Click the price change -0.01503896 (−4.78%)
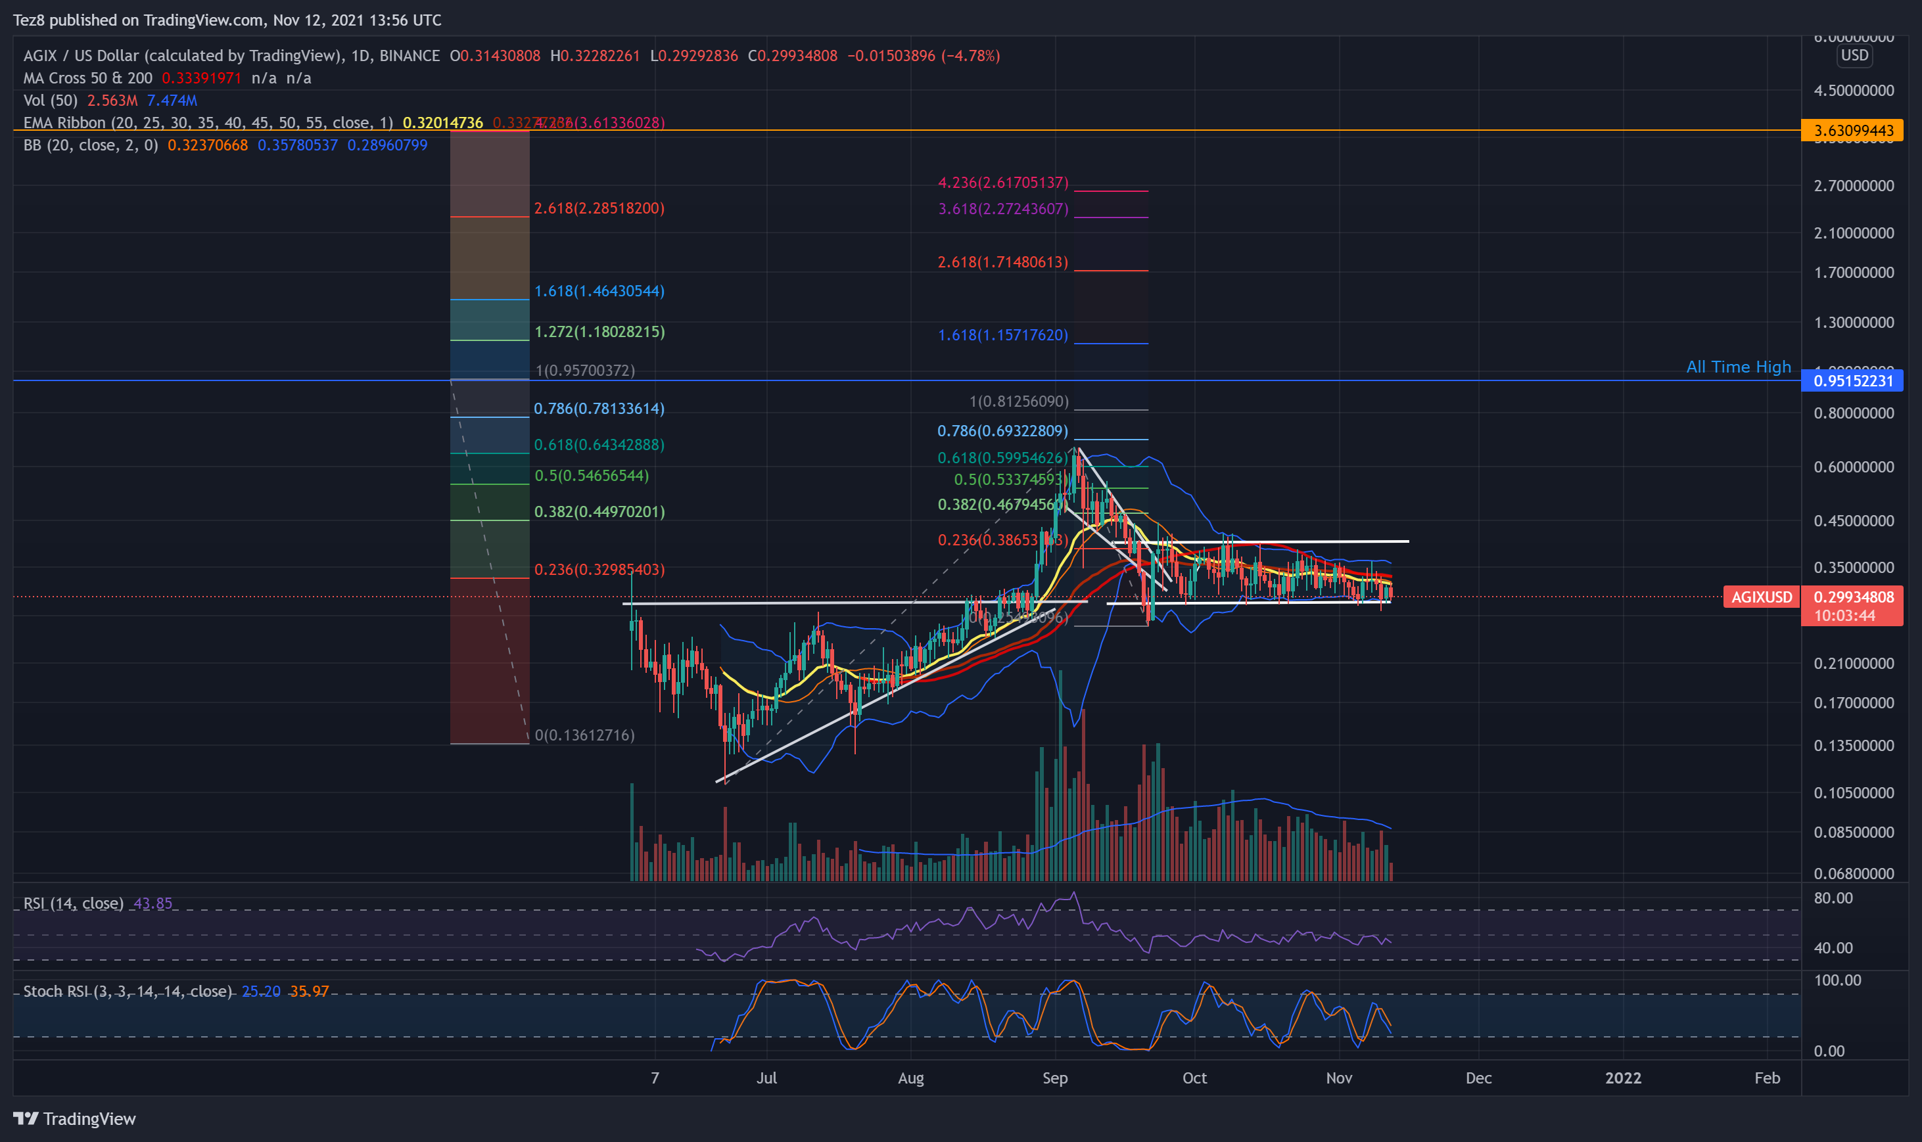Screen dimensions: 1922x1142 924,55
